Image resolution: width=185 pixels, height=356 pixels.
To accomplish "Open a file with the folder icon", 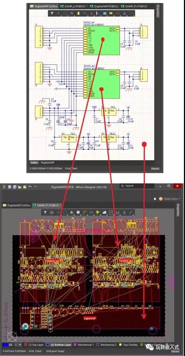I will pos(20,187).
